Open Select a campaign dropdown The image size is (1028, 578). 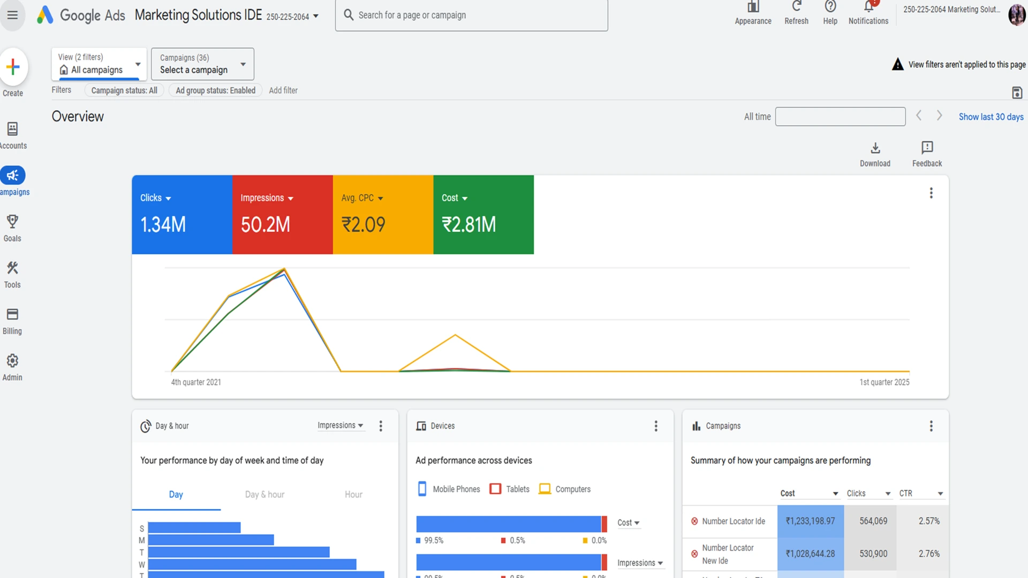click(x=202, y=64)
